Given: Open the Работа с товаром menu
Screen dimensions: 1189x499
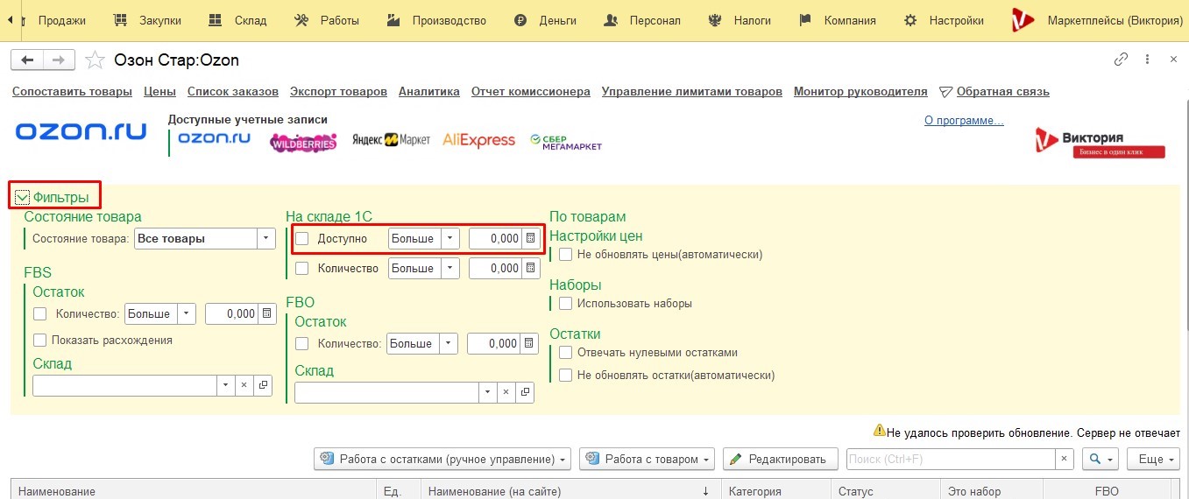Looking at the screenshot, I should pyautogui.click(x=648, y=459).
